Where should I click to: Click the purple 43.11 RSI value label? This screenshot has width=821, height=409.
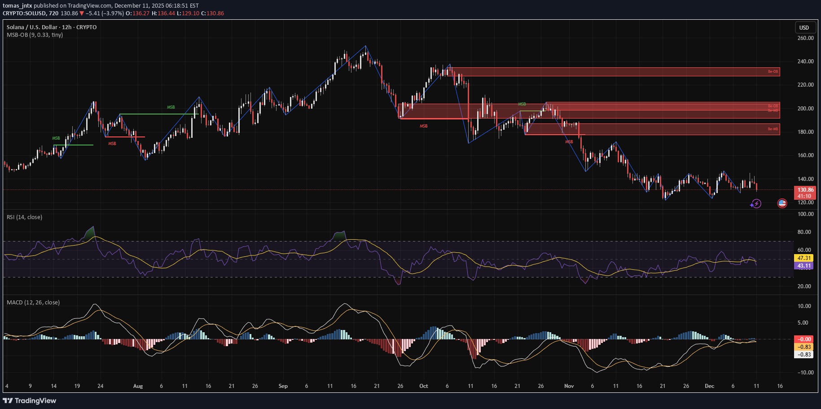(x=803, y=266)
